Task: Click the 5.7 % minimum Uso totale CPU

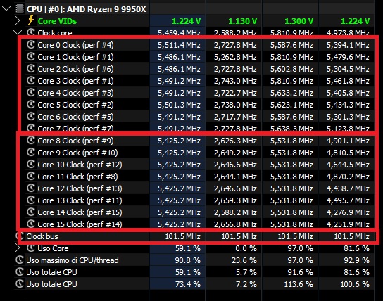Action: pos(246,272)
